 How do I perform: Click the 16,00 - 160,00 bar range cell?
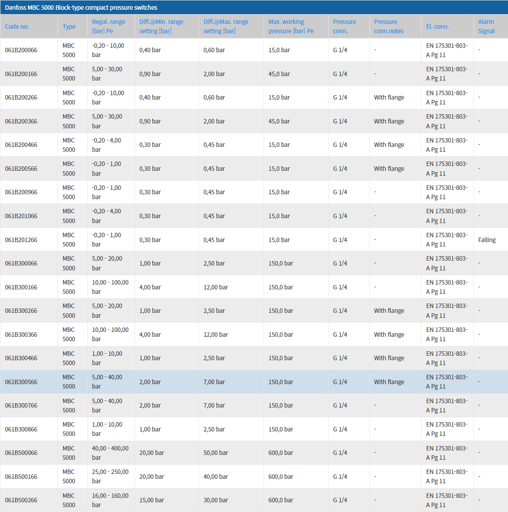point(110,500)
